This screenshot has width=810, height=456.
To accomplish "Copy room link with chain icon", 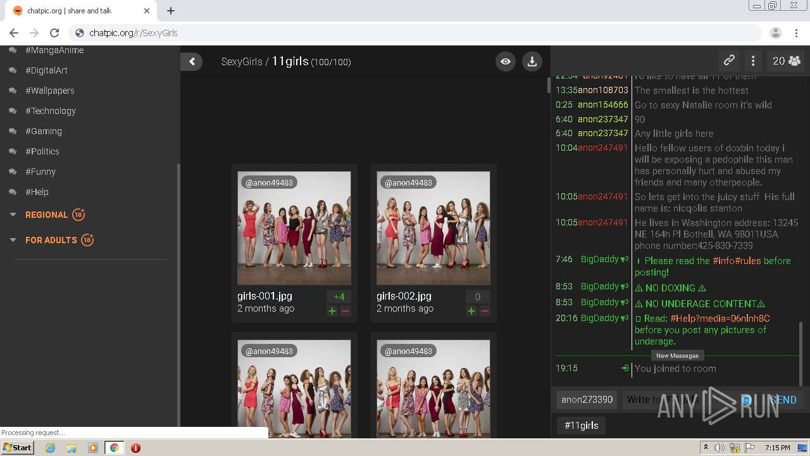I will (x=729, y=61).
